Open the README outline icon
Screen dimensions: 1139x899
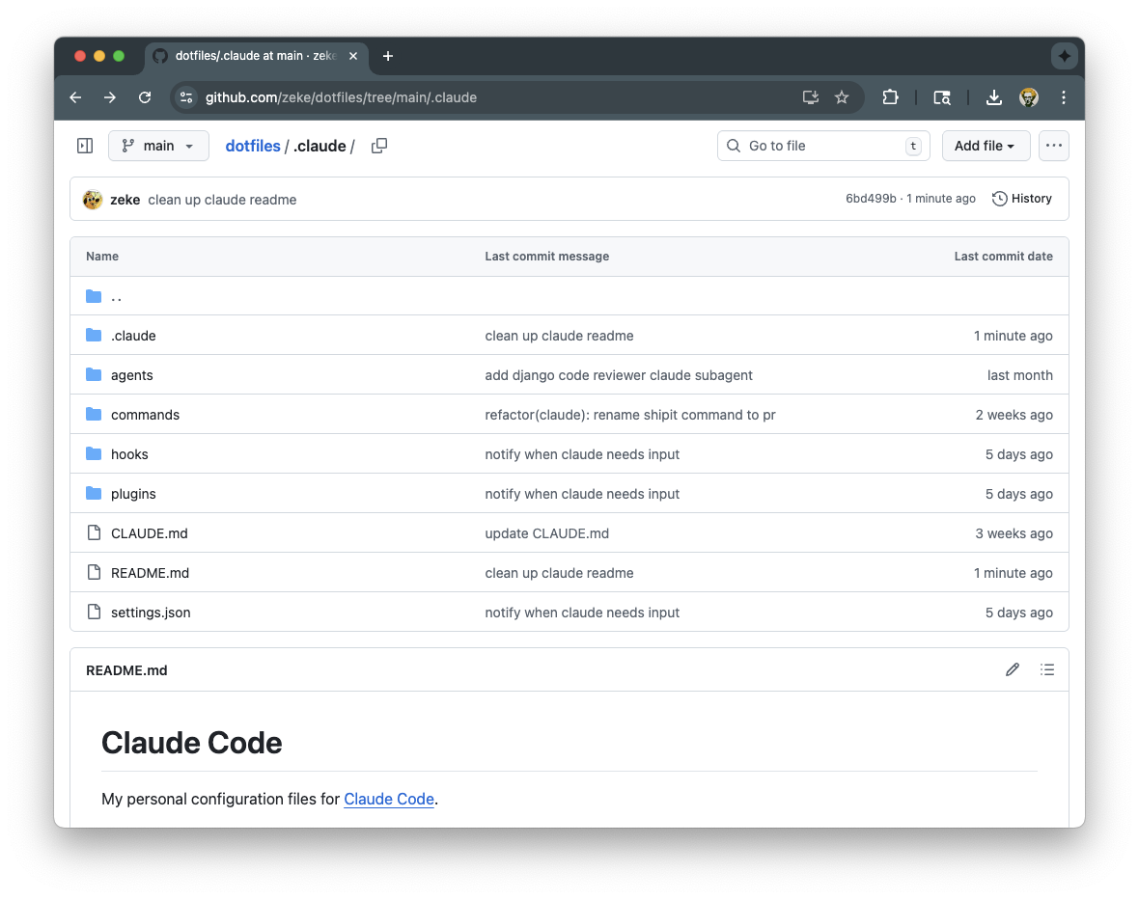(1047, 668)
